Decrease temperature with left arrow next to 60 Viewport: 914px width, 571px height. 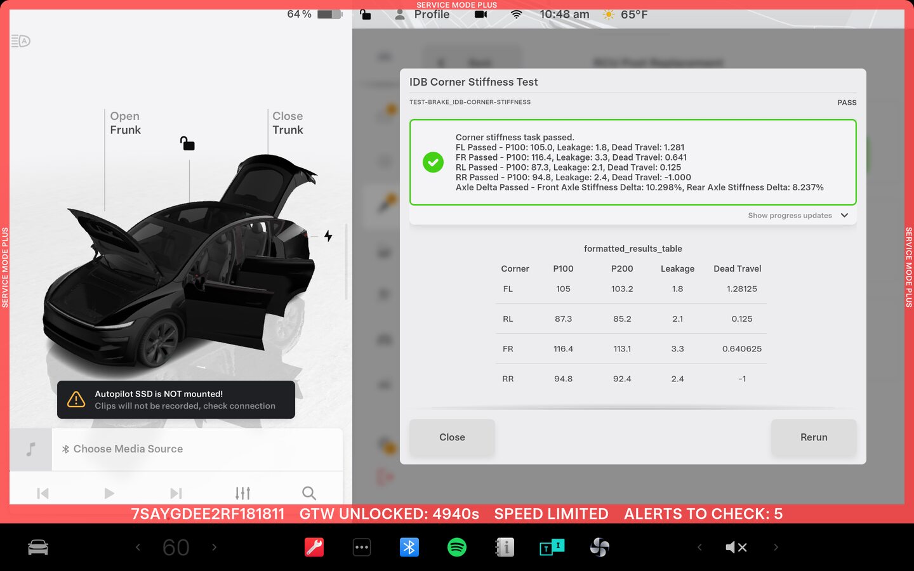138,547
